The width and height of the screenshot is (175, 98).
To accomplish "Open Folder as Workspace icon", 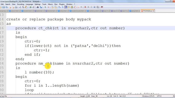I will tap(78, 7).
